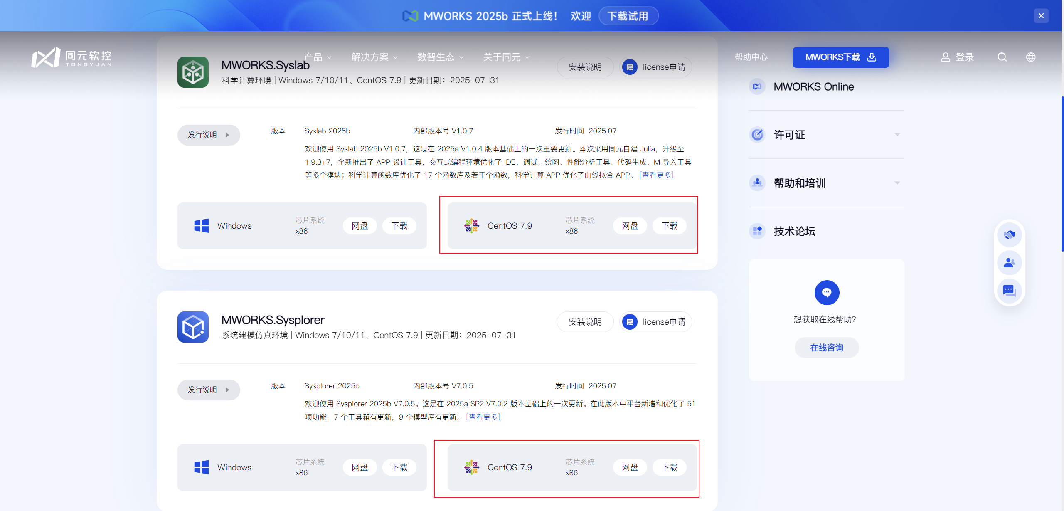This screenshot has width=1064, height=511.
Task: Expand the 帮助和培训 sidebar section arrow
Action: click(x=897, y=183)
